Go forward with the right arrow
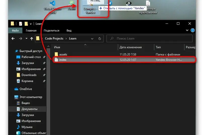 pos(21,38)
